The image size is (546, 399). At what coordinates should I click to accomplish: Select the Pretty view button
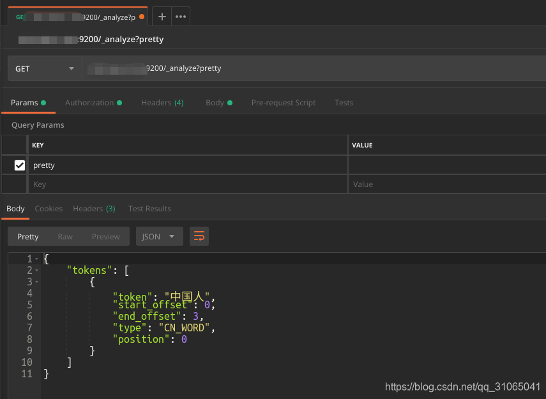[x=28, y=236]
